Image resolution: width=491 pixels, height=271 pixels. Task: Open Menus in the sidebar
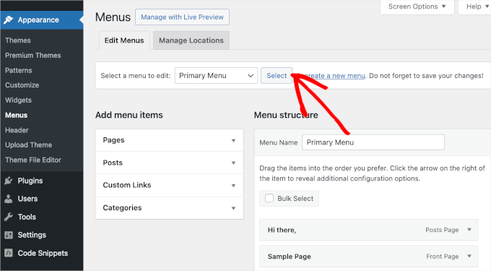click(x=17, y=116)
